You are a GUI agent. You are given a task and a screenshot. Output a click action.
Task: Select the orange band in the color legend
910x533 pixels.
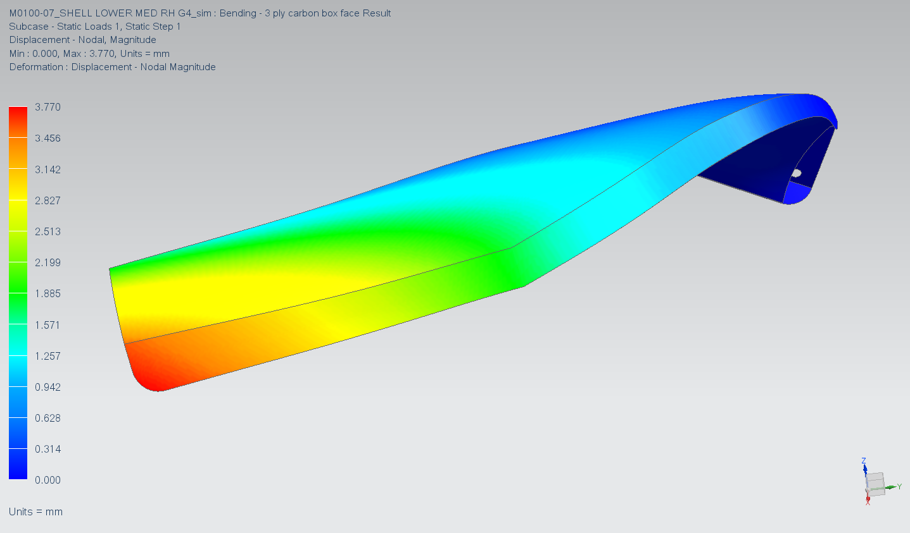(18, 152)
